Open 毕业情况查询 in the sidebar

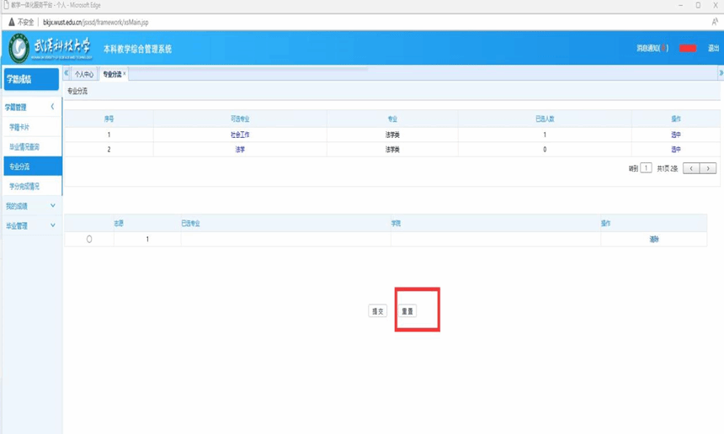24,147
